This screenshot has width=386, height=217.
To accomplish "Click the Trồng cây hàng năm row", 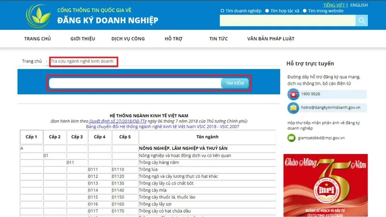I will point(148,163).
